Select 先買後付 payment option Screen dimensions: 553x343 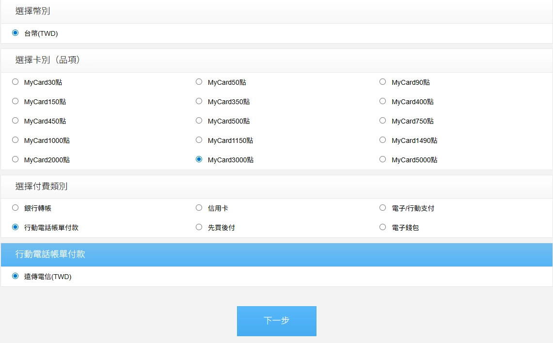(199, 227)
